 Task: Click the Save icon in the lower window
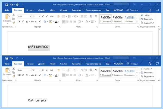click(x=7, y=58)
